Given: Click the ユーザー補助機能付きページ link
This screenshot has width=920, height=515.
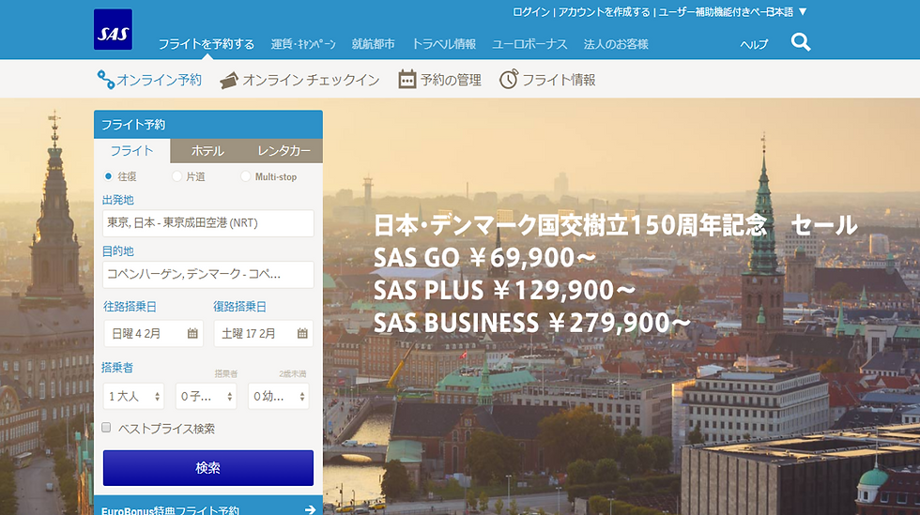Looking at the screenshot, I should tap(713, 12).
